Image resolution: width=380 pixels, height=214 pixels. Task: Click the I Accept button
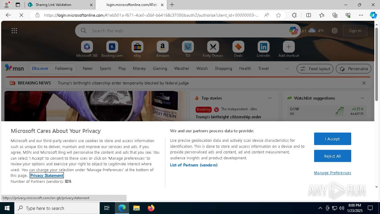coord(332,139)
